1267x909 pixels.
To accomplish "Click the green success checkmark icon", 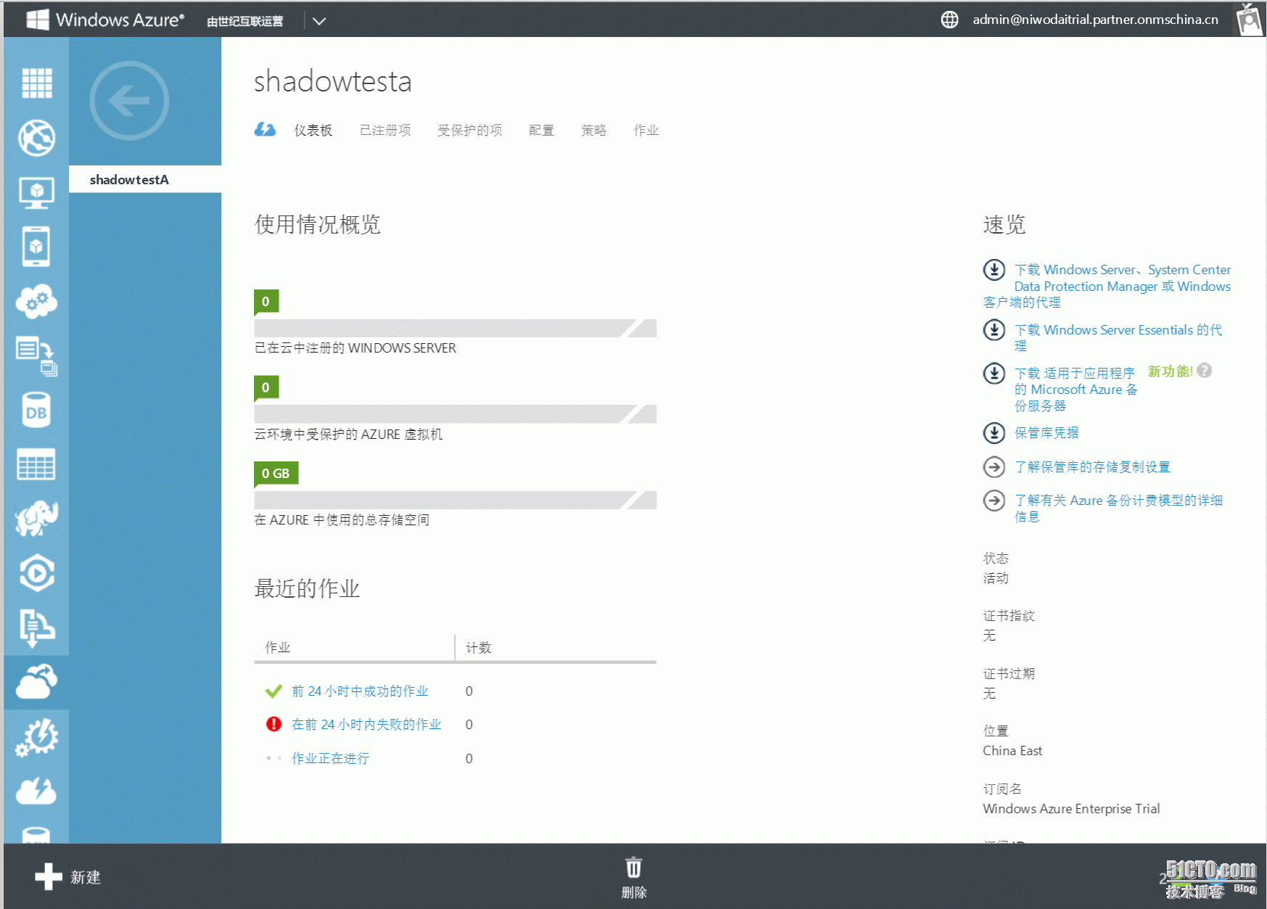I will (274, 691).
